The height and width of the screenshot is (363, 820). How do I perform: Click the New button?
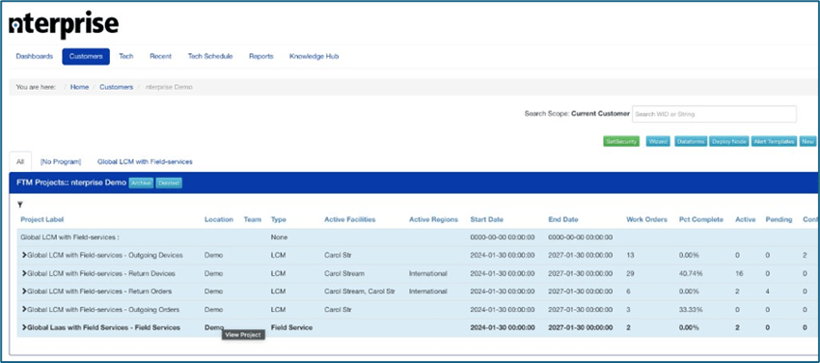click(808, 141)
